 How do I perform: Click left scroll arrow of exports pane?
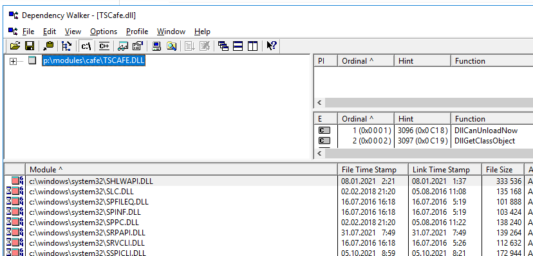click(319, 154)
